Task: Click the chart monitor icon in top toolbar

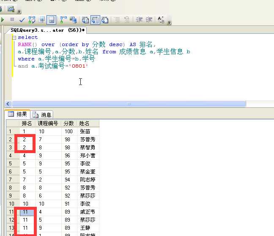Action: coord(11,9)
